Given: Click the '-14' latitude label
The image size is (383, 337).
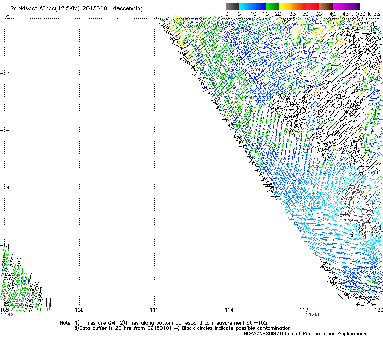Looking at the screenshot, I should click(5, 130).
